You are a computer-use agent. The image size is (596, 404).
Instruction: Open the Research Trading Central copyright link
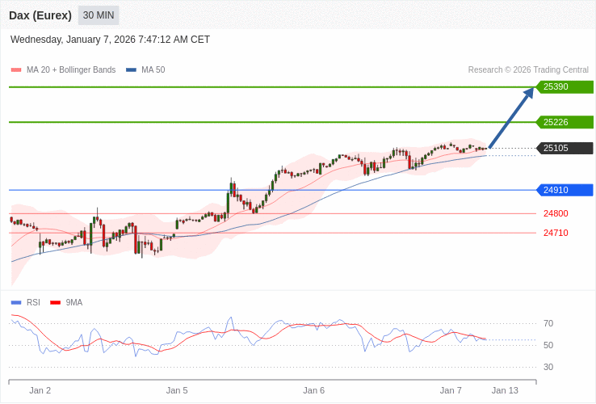[x=528, y=70]
